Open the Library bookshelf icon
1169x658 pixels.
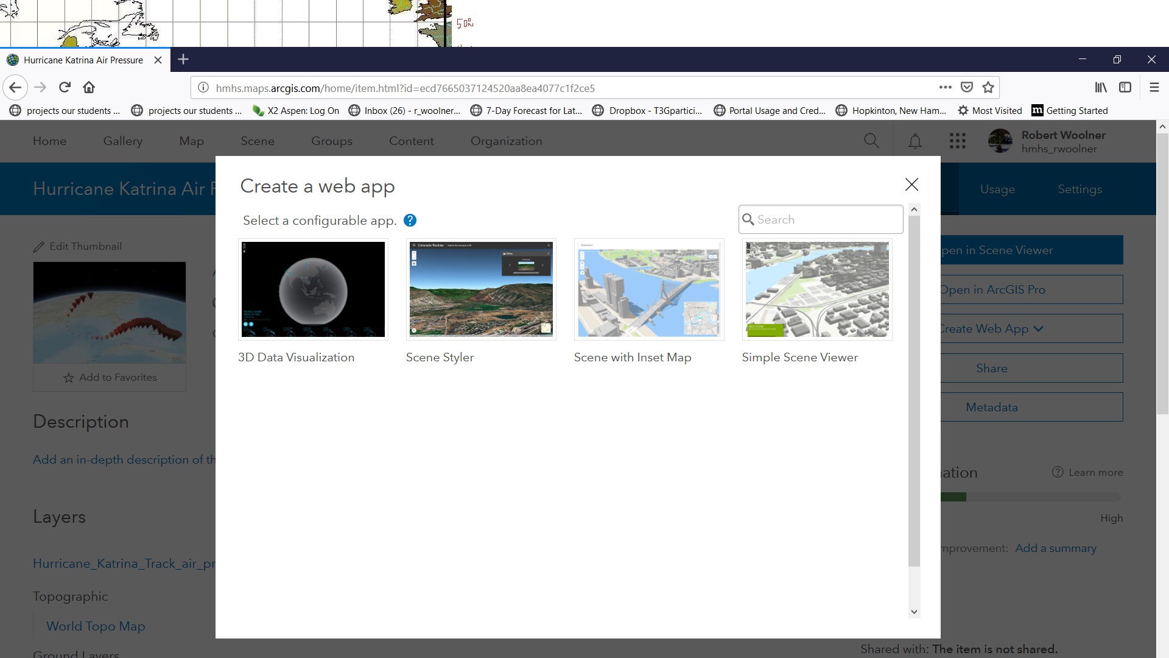click(x=1101, y=88)
